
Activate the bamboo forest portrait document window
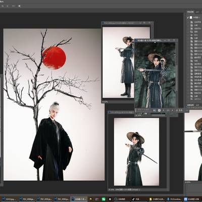(155, 75)
